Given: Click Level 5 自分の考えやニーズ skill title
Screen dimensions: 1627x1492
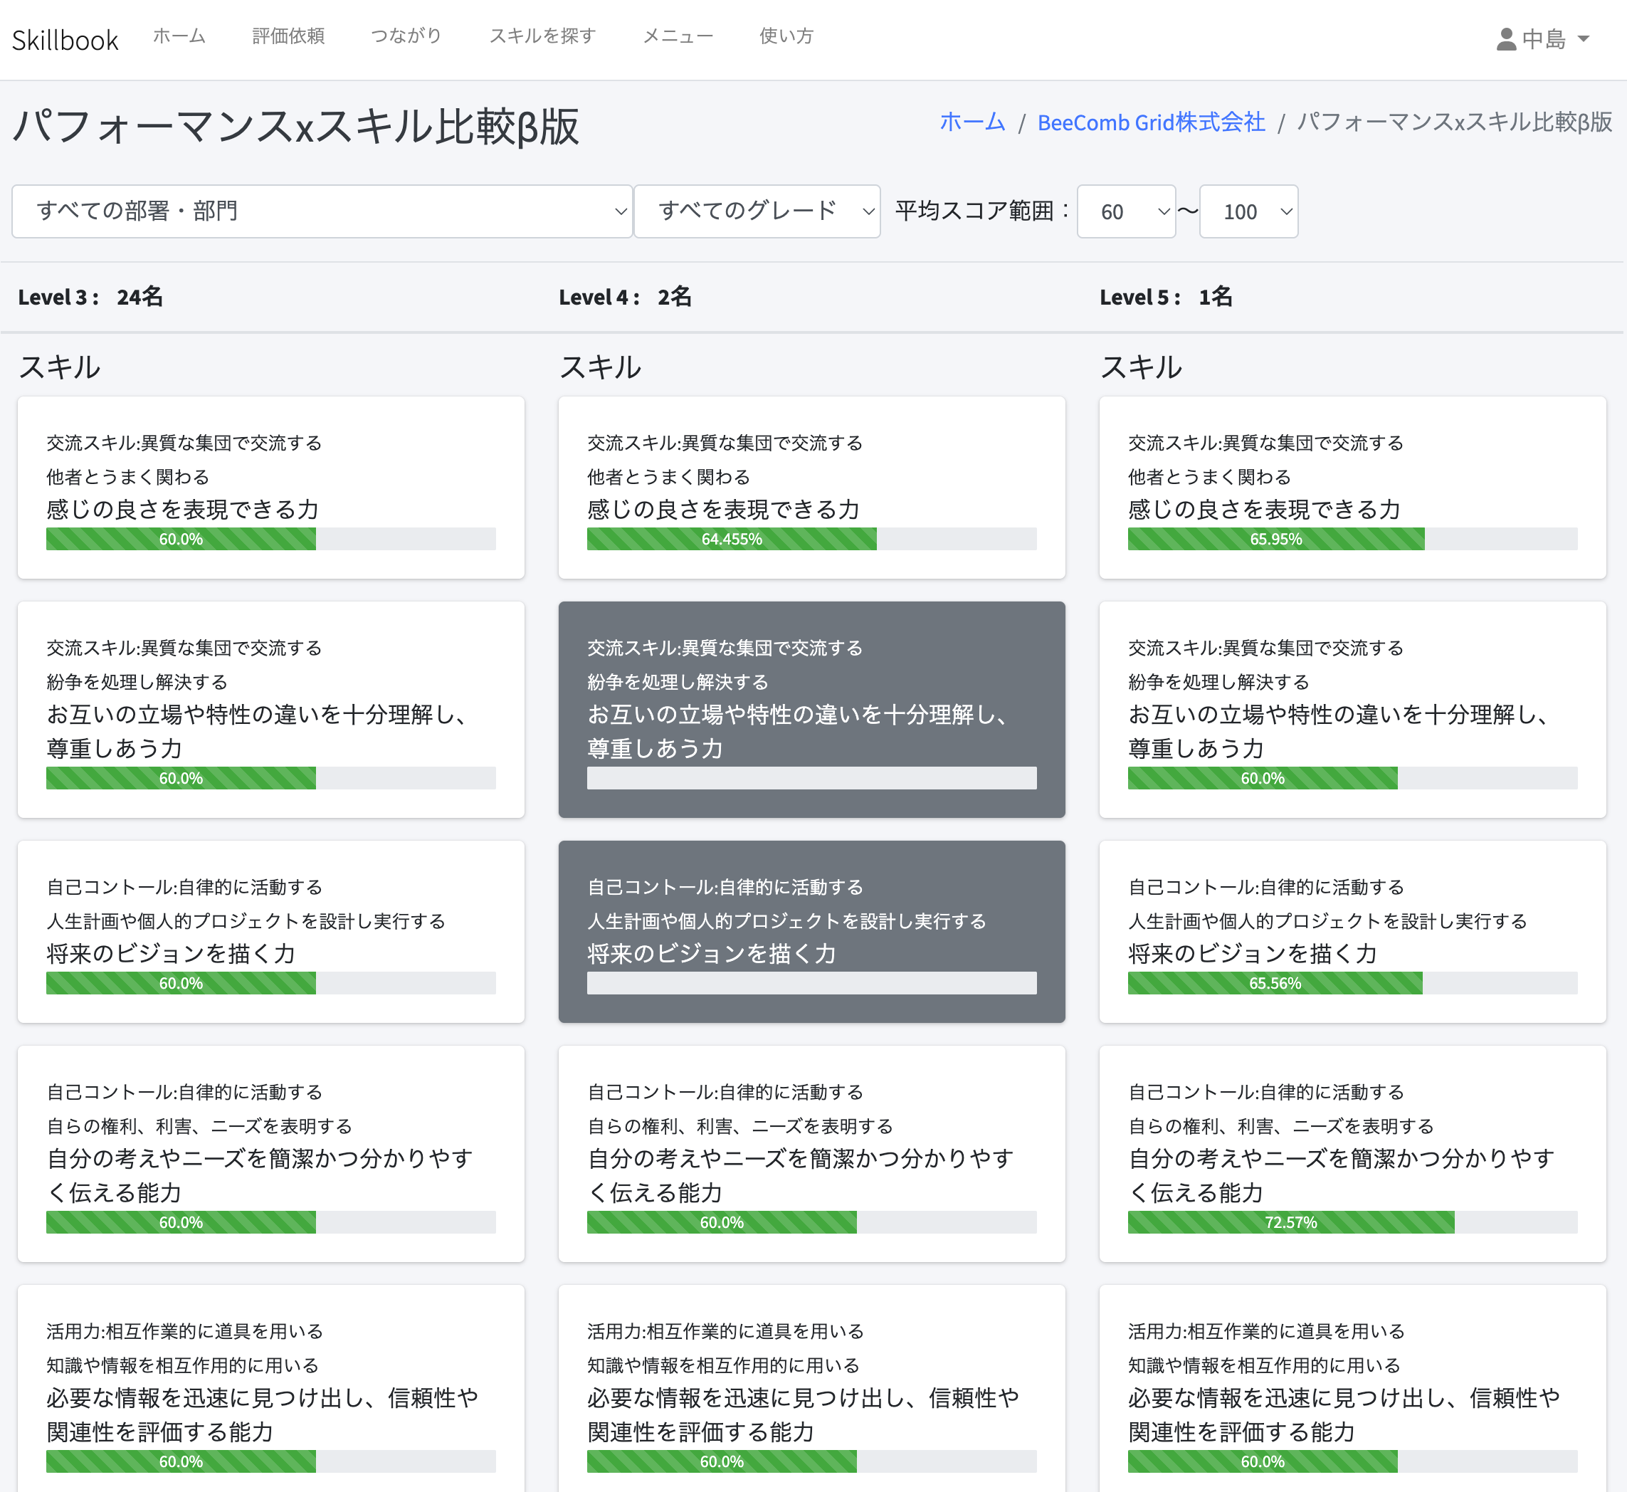Looking at the screenshot, I should click(1342, 1175).
